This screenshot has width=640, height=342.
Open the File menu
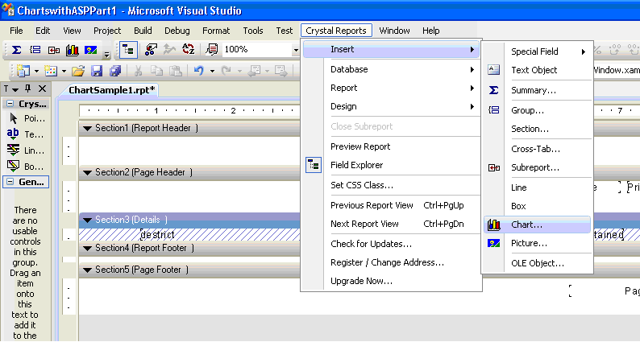click(x=16, y=31)
